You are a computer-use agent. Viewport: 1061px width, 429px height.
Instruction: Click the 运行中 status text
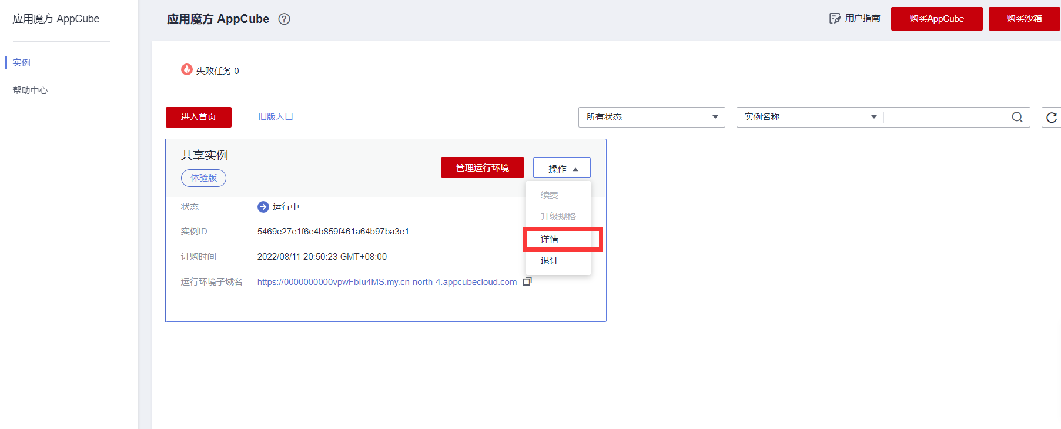pyautogui.click(x=286, y=207)
